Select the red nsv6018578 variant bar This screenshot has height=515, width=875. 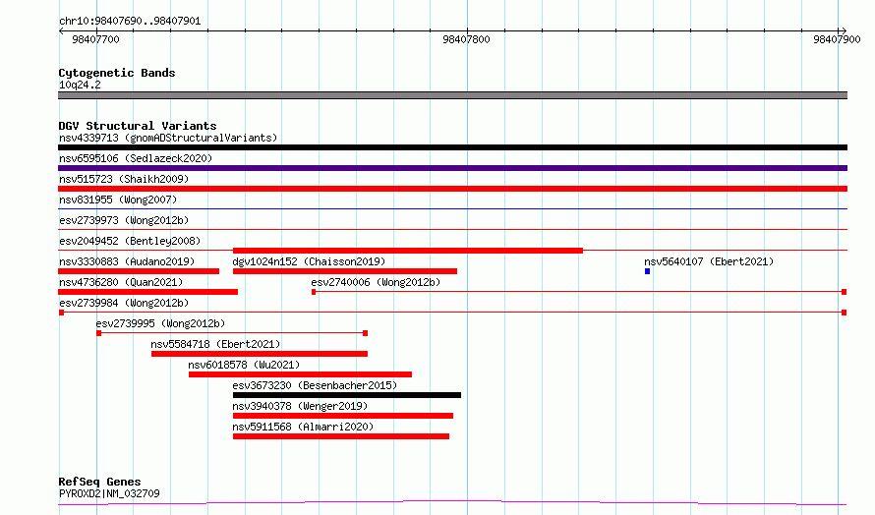(300, 374)
